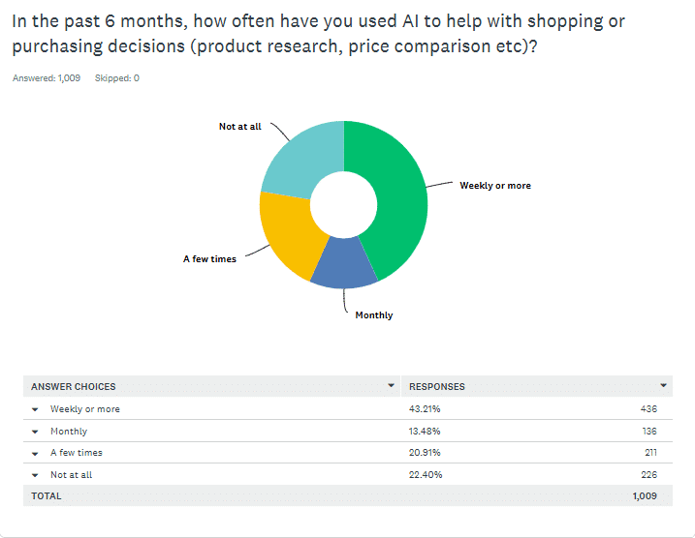Click the Answer Choices column header
695x538 pixels.
point(73,386)
